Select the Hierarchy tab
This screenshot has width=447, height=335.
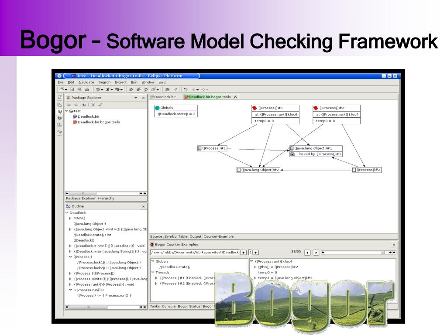[106, 198]
